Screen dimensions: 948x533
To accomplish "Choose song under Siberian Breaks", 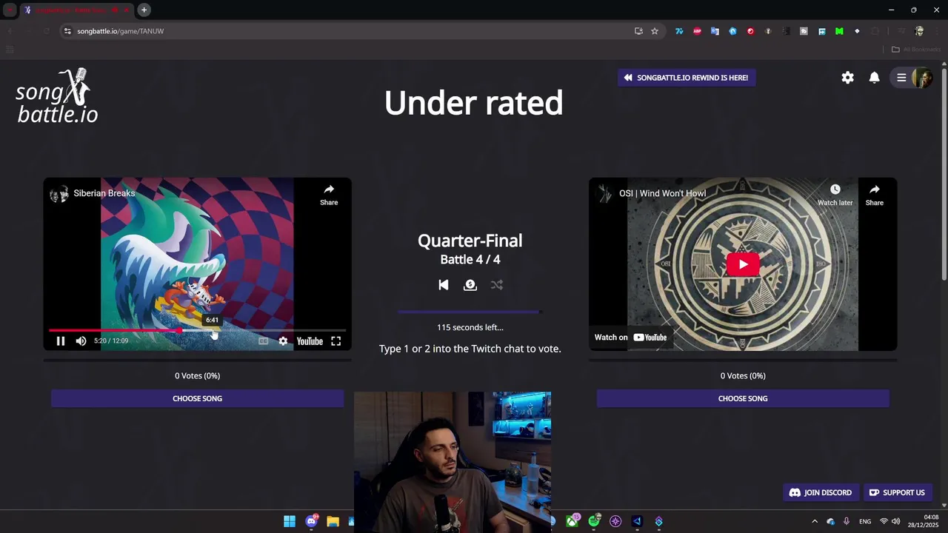I will coord(197,398).
